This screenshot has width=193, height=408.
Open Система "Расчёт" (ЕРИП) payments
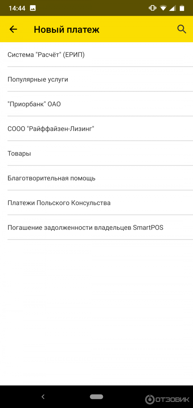pyautogui.click(x=46, y=55)
